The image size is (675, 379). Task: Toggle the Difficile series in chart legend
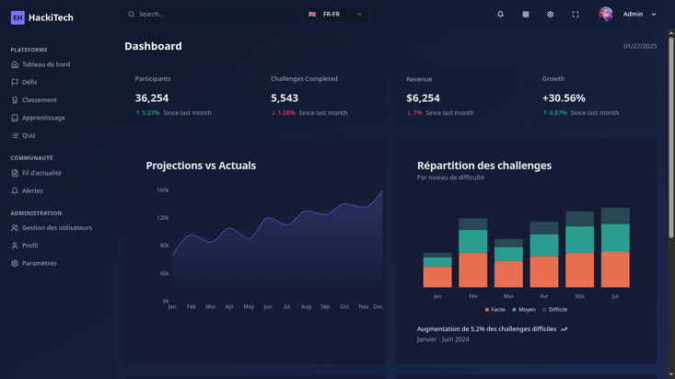coord(554,310)
